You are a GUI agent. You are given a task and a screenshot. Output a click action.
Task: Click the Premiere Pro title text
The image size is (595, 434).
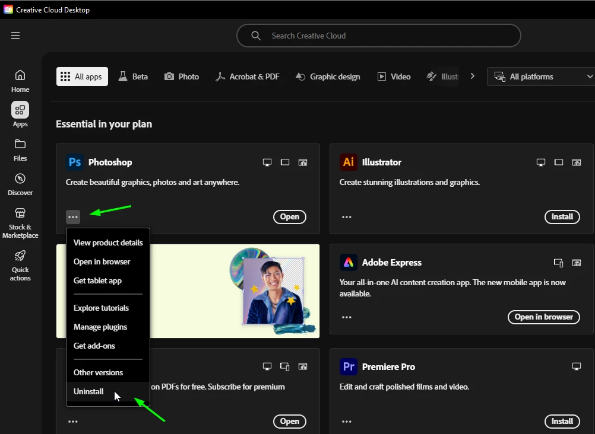point(388,367)
